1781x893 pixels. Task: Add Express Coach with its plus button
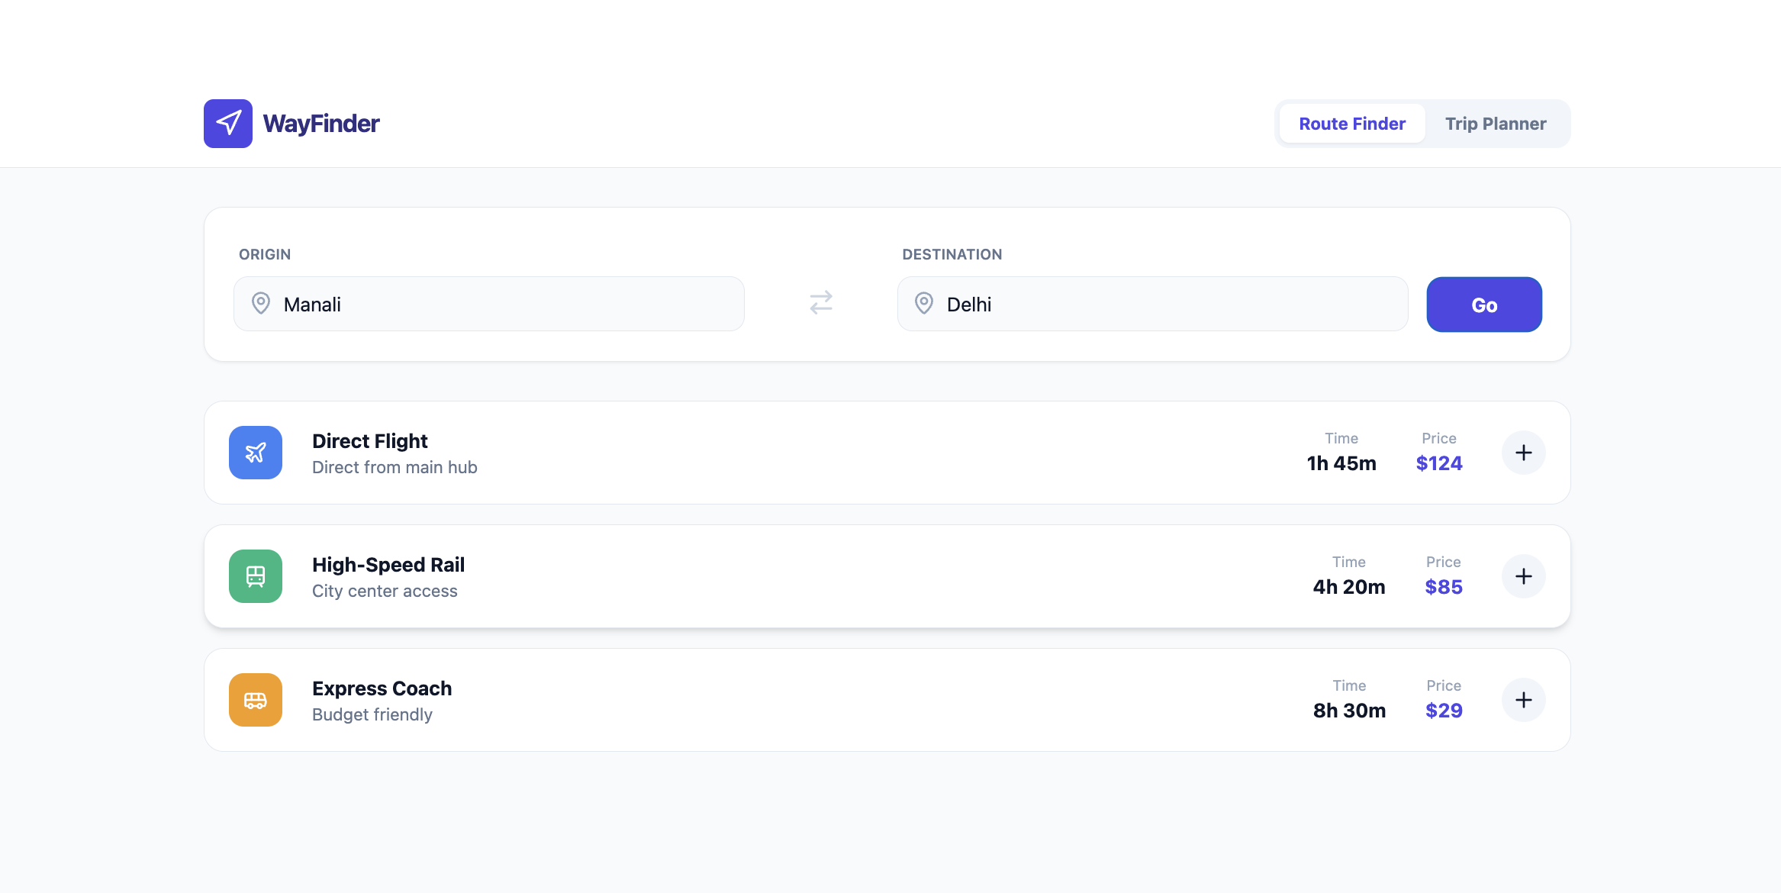1523,700
